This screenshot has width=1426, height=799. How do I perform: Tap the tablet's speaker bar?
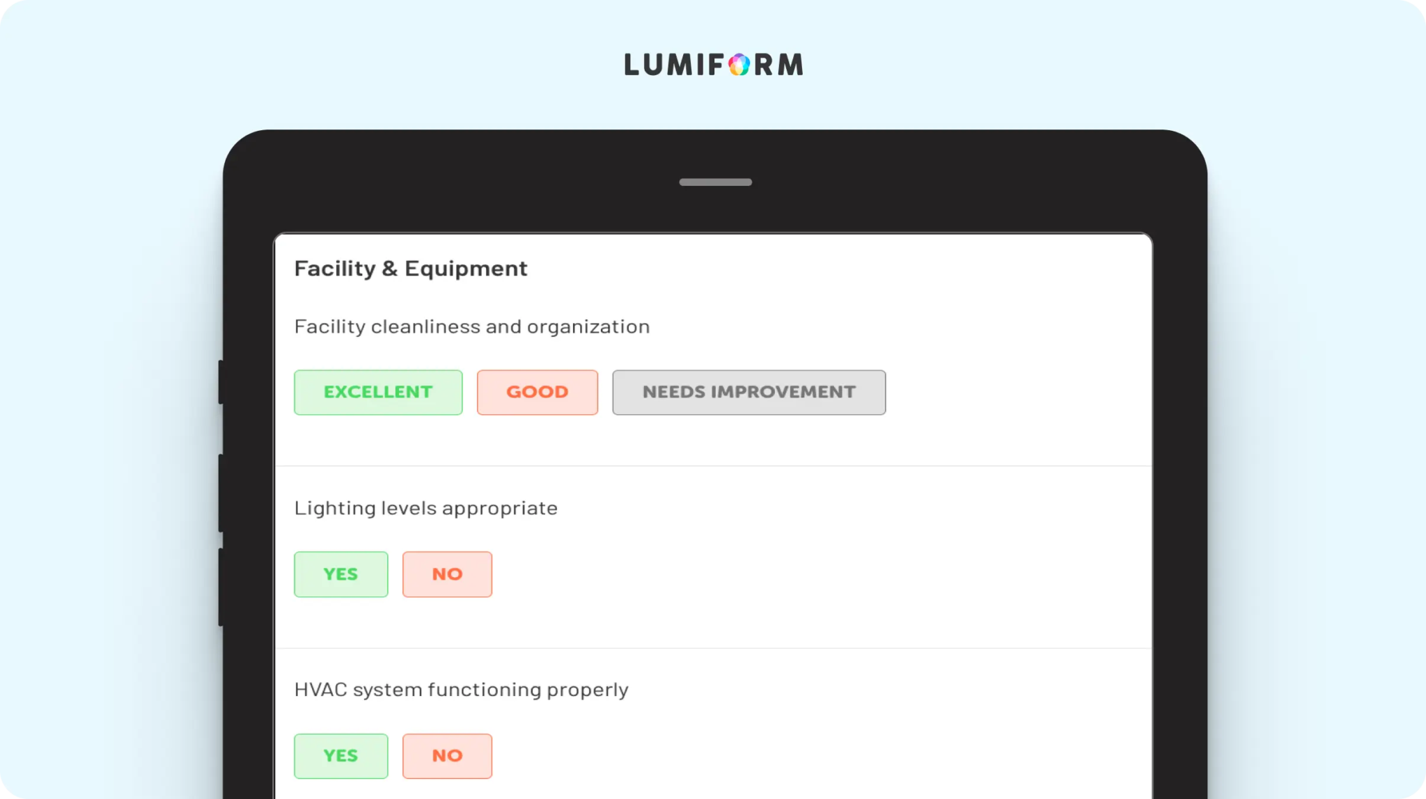[715, 182]
